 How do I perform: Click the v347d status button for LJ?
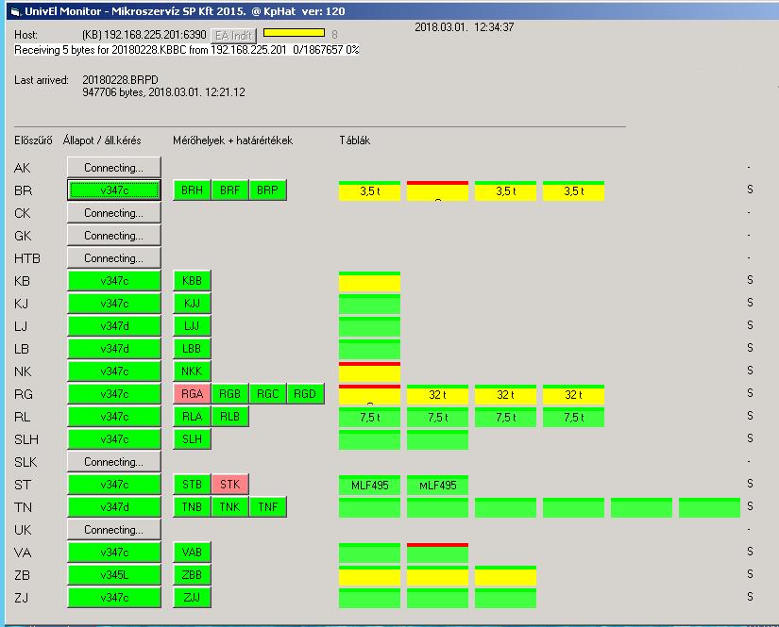113,326
